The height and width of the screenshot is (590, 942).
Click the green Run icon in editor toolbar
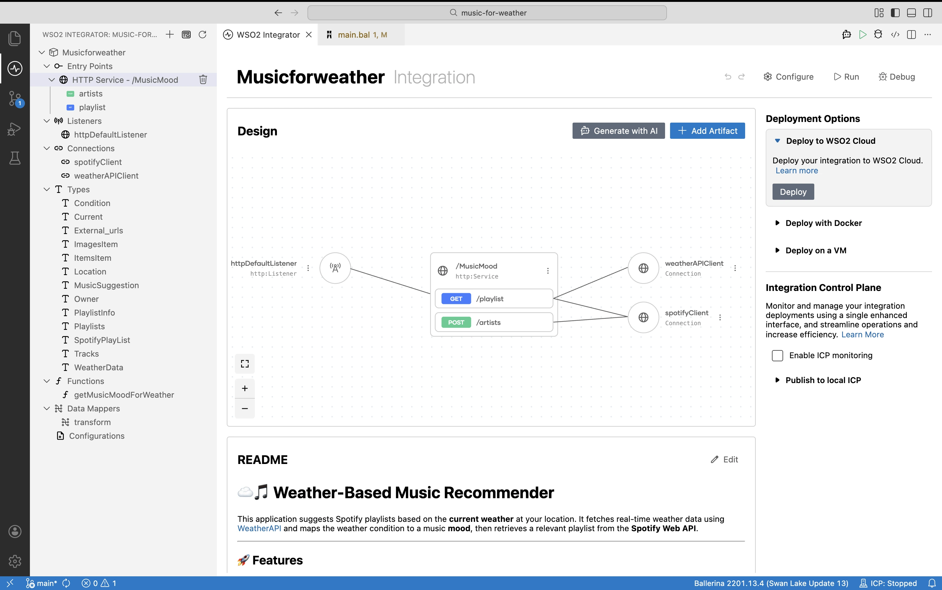[x=862, y=35]
